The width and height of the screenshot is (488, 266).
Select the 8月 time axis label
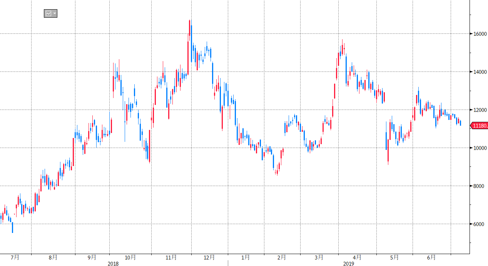53,258
